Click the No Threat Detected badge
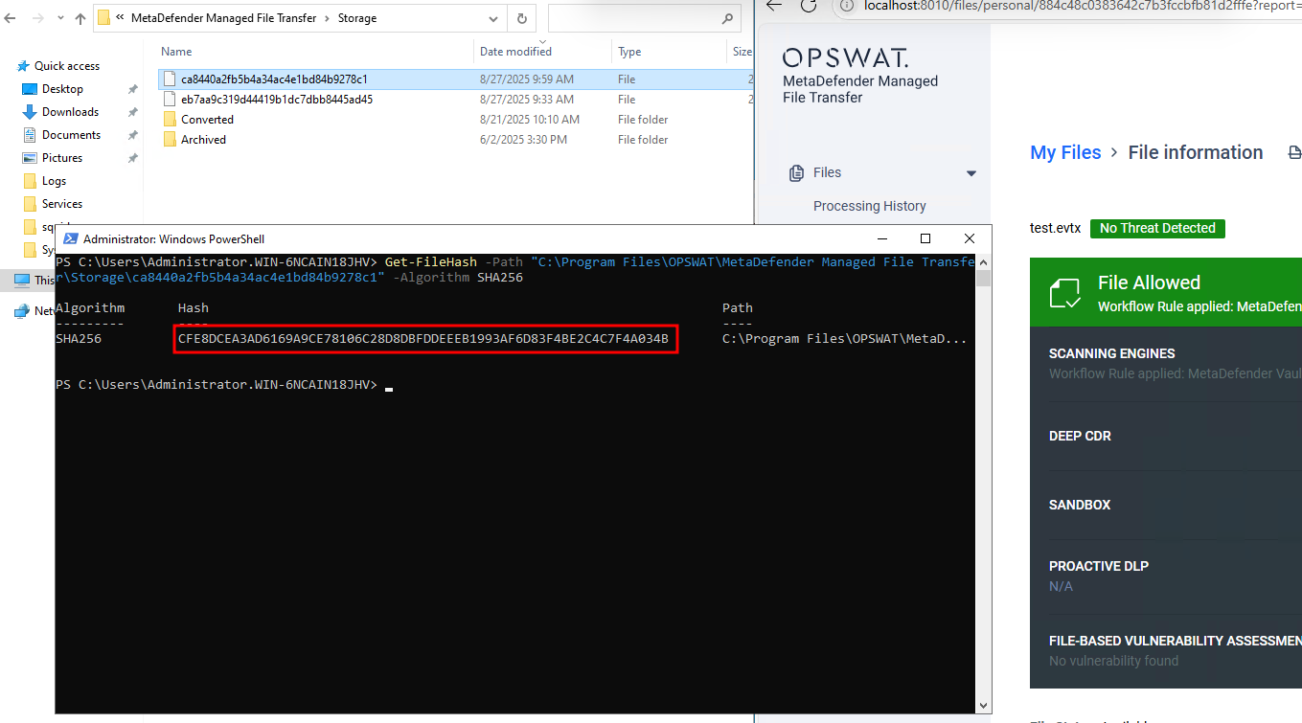 (x=1157, y=229)
